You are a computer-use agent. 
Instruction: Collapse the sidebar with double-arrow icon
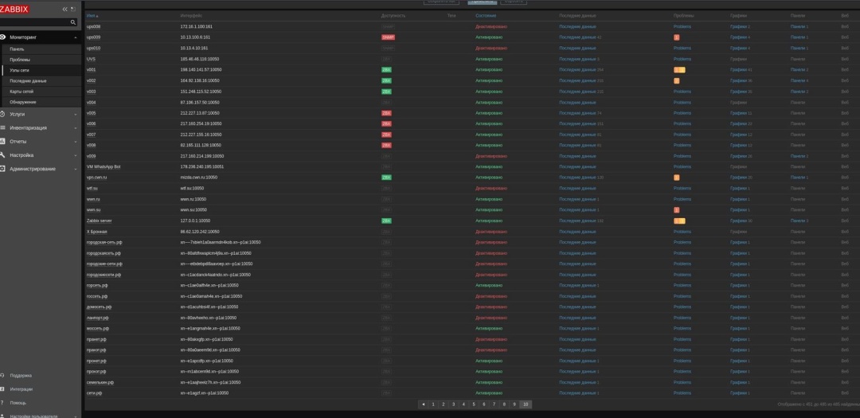[65, 9]
